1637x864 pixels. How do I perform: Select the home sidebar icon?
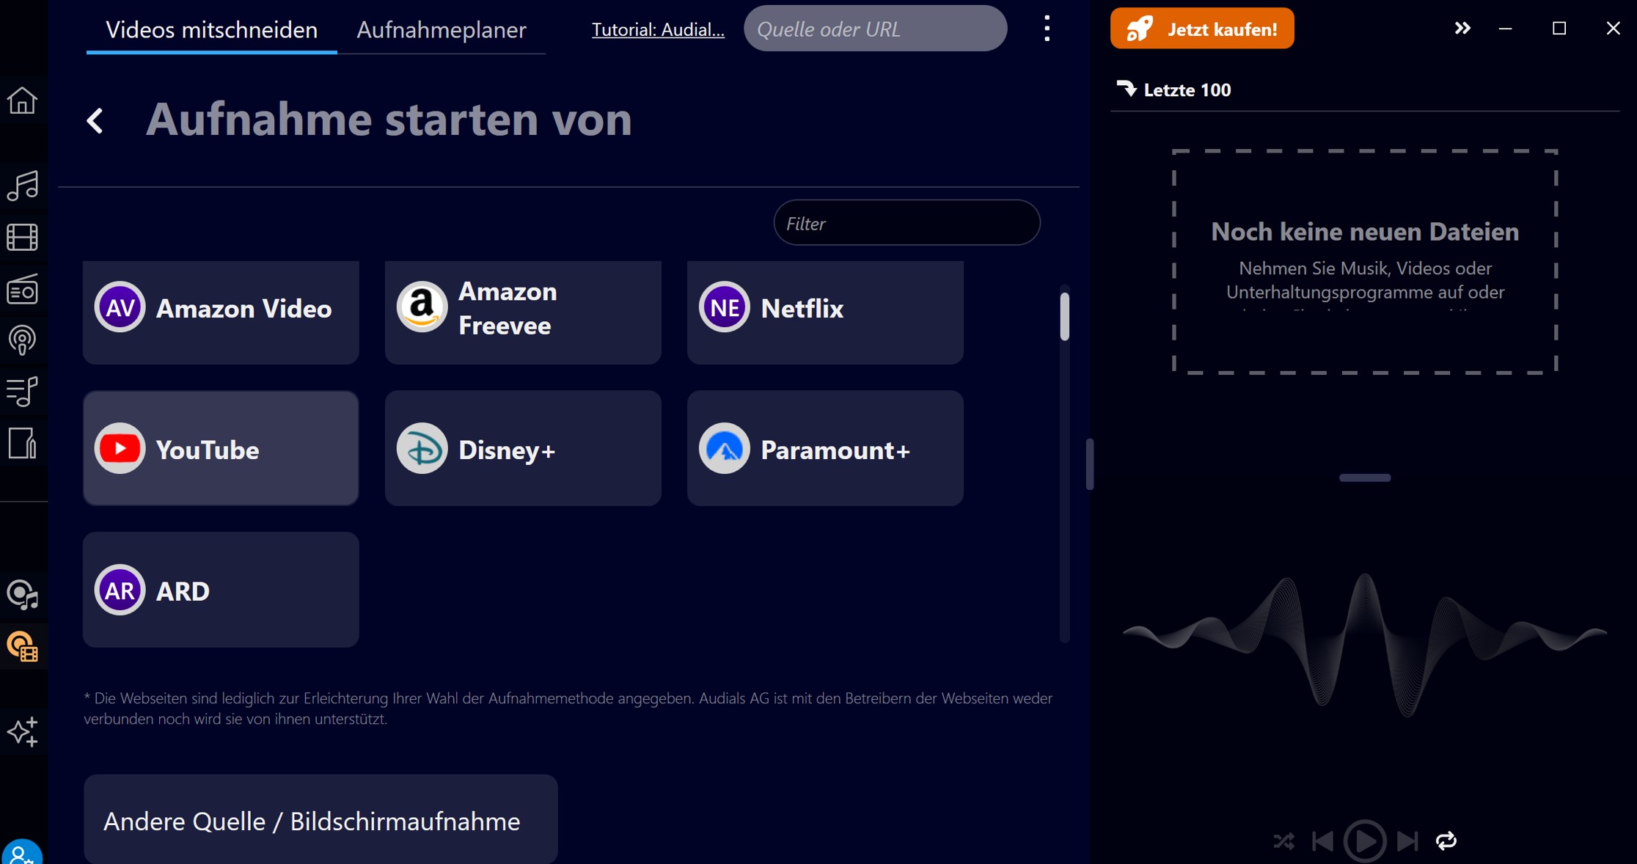(23, 98)
